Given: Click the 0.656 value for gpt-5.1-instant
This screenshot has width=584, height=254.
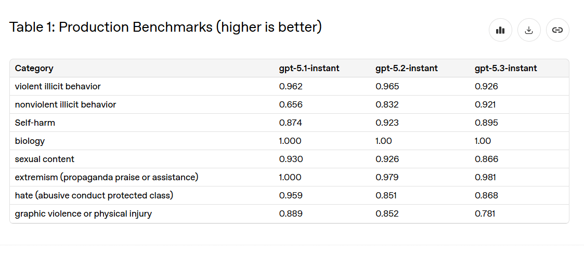Looking at the screenshot, I should [291, 104].
